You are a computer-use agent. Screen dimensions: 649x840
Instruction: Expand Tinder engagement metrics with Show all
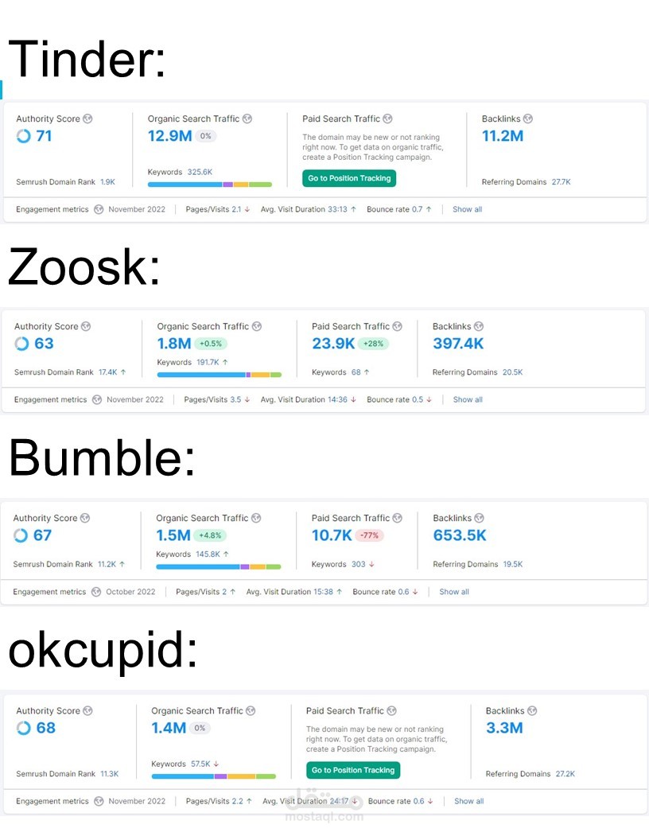pyautogui.click(x=467, y=209)
